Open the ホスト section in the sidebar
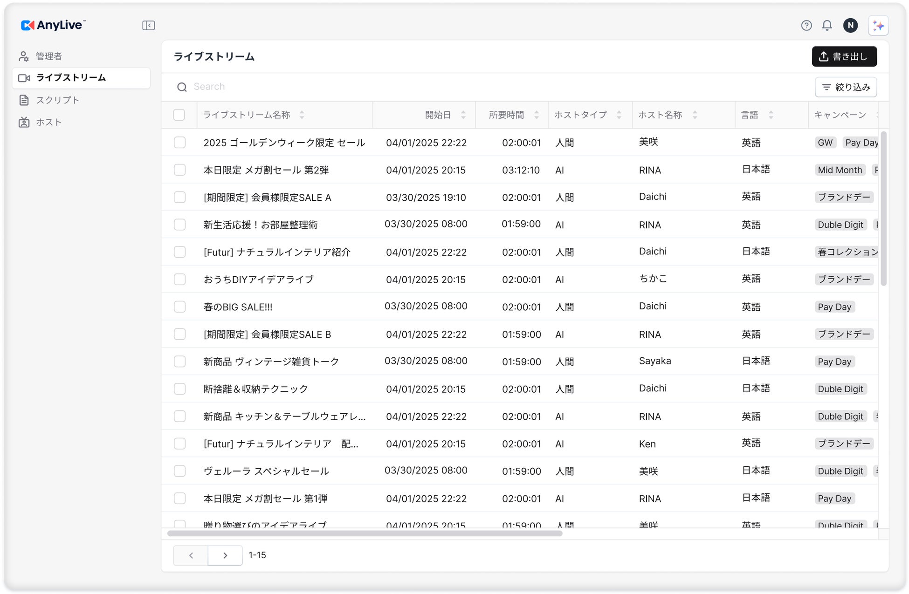Screen dimensions: 909x594 point(48,122)
